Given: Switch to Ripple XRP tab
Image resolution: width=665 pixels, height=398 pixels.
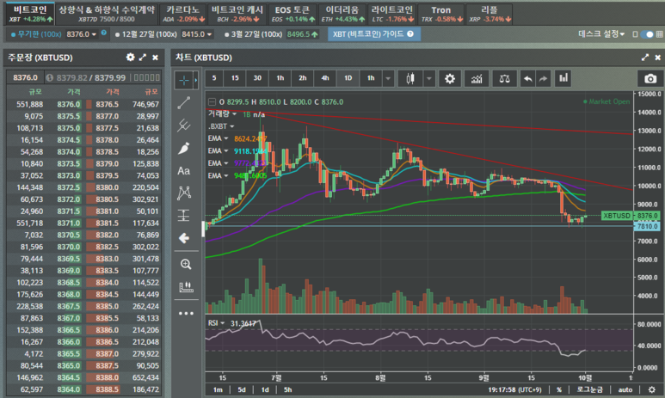Looking at the screenshot, I should (490, 14).
